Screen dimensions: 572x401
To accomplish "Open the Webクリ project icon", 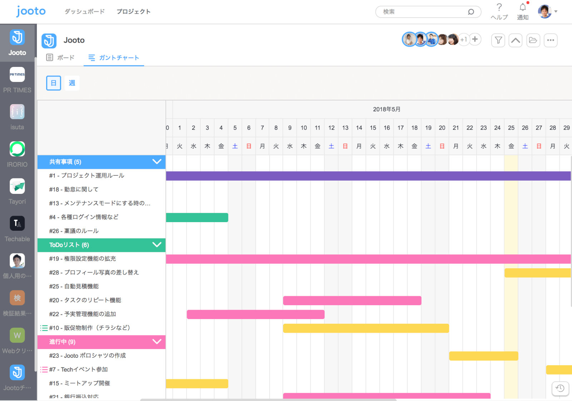I will pyautogui.click(x=17, y=335).
